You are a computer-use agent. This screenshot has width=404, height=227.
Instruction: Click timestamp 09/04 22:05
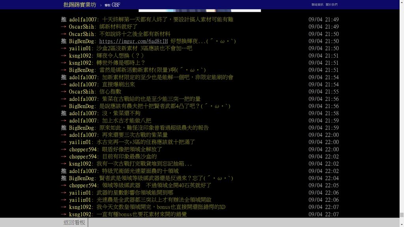pyautogui.click(x=324, y=185)
